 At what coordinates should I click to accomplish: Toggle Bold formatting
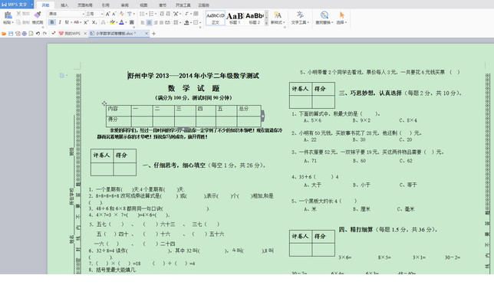(x=52, y=22)
